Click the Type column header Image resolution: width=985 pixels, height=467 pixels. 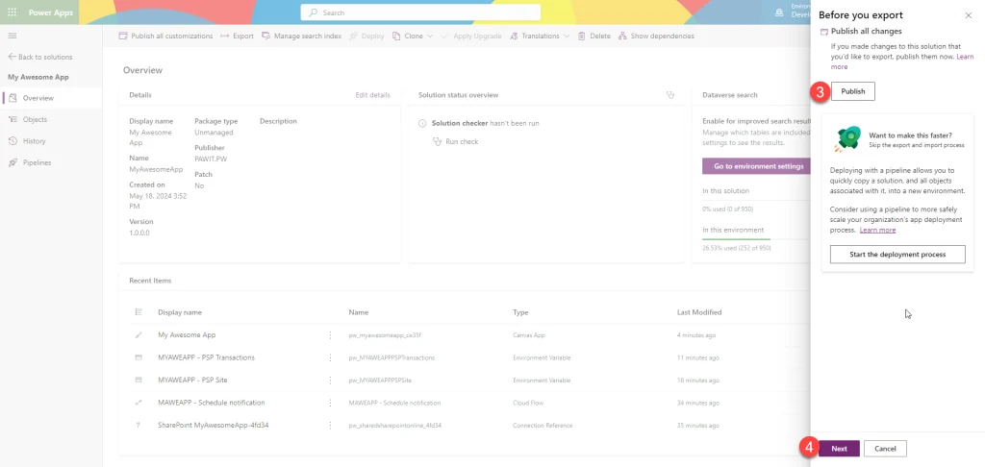click(x=520, y=312)
